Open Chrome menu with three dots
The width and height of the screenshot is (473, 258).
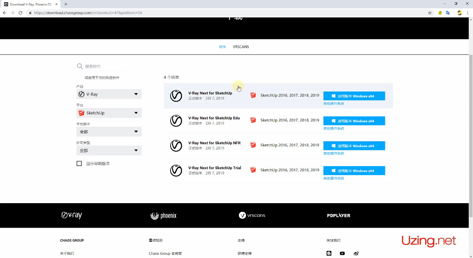468,13
